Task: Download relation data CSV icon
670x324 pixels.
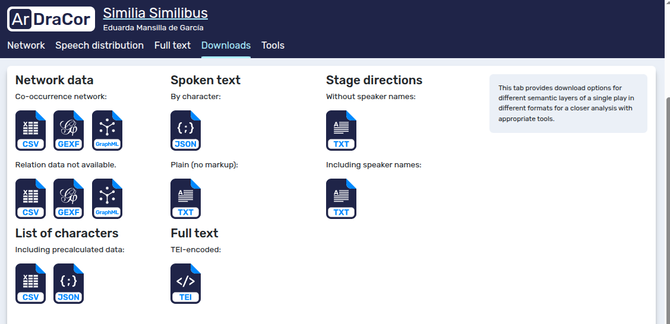Action: point(30,199)
